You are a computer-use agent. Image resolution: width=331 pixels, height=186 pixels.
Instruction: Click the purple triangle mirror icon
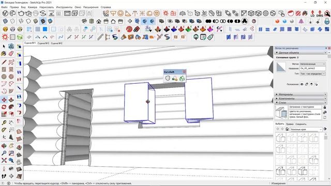coord(301,21)
